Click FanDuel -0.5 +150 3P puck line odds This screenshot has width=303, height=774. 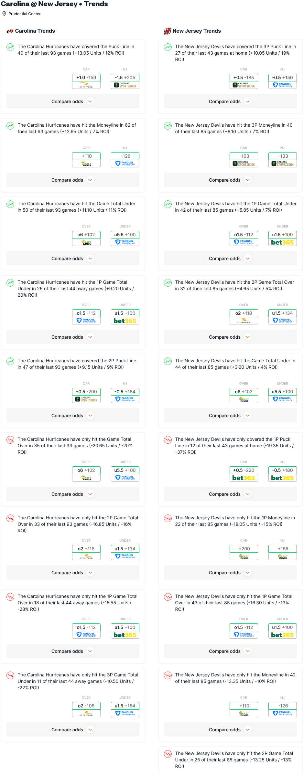[282, 81]
